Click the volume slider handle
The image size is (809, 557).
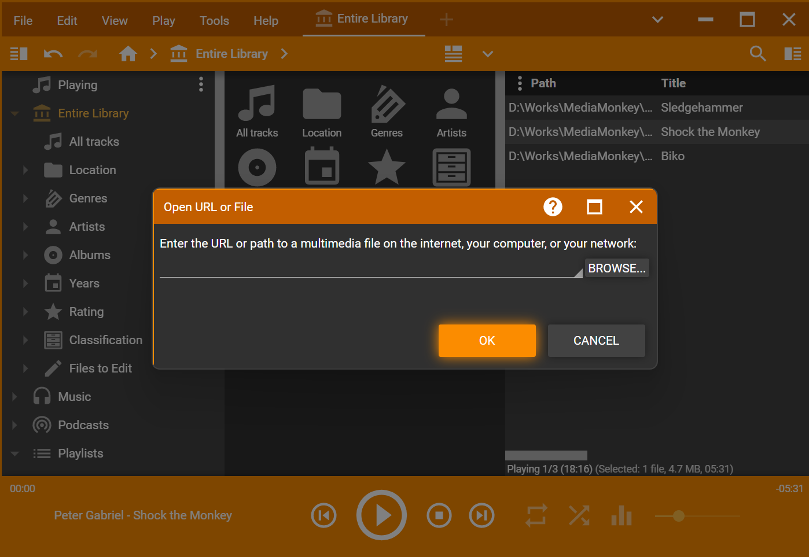pos(679,515)
